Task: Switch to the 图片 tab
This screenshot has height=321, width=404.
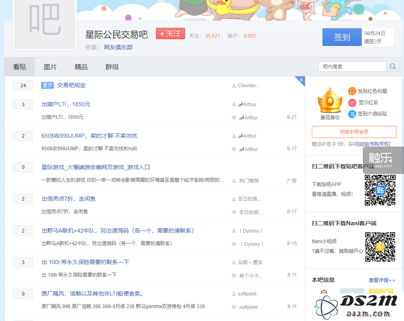Action: pyautogui.click(x=50, y=67)
